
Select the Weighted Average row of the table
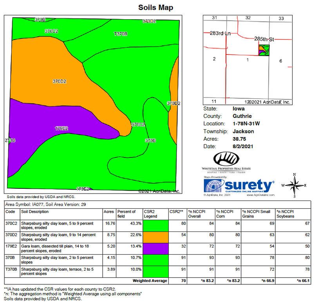pyautogui.click(x=149, y=281)
